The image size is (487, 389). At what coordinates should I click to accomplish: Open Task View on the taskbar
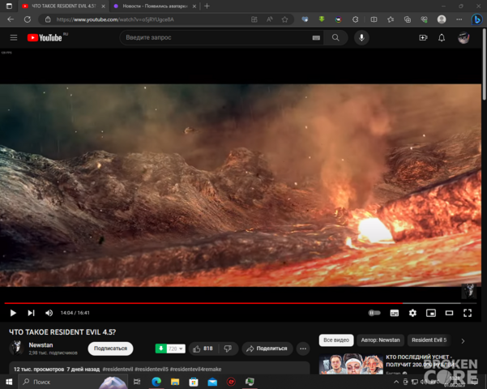(x=137, y=382)
